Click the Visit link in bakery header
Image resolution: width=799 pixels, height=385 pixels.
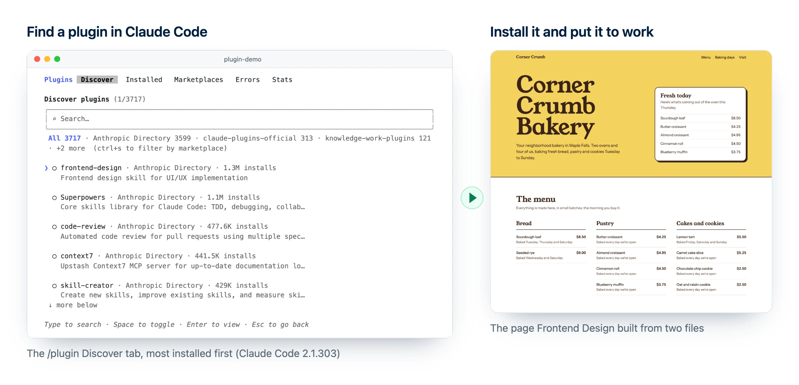click(x=742, y=57)
